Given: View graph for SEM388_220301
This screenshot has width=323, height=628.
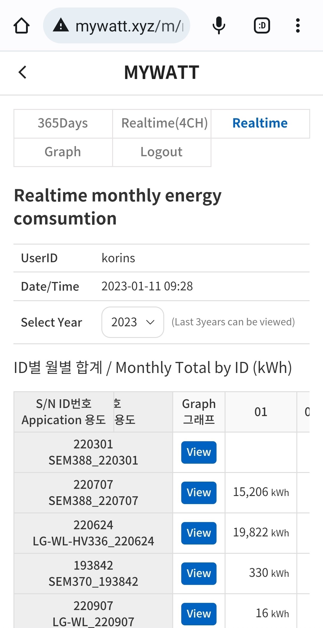Looking at the screenshot, I should (x=199, y=452).
